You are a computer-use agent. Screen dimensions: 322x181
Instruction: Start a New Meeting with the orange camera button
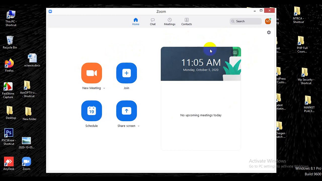coord(92,73)
